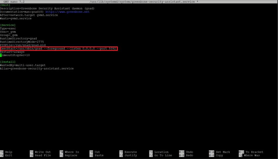278x159 pixels.
Task: Click the WantedBy=multi-user.target line
Action: coord(23,65)
